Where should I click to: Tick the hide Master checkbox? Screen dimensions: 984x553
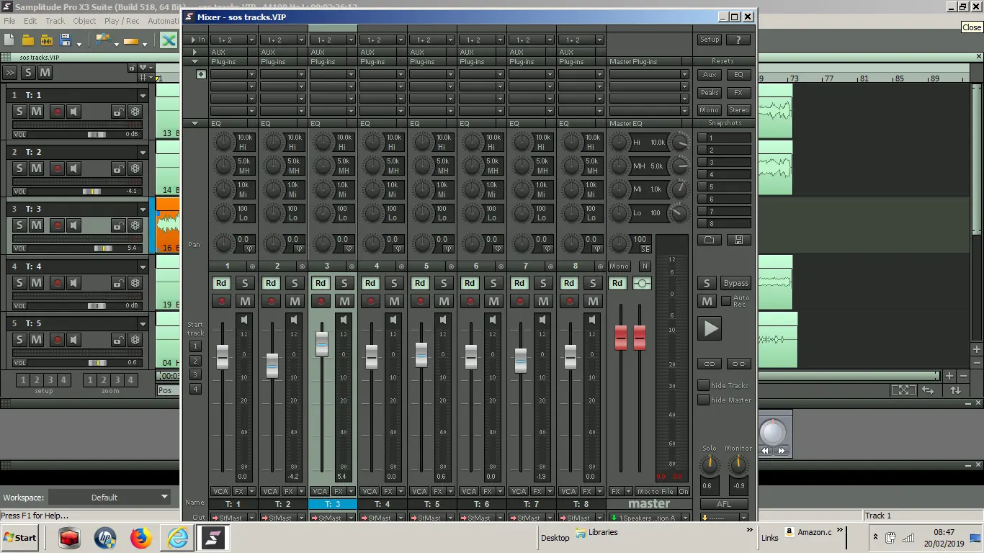click(x=703, y=400)
